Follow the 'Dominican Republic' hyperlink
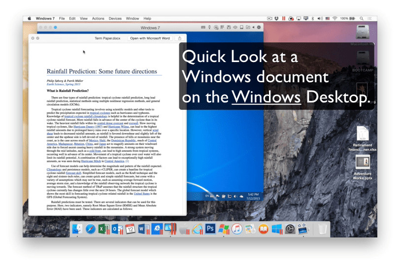This screenshot has height=267, width=400. [x=124, y=140]
